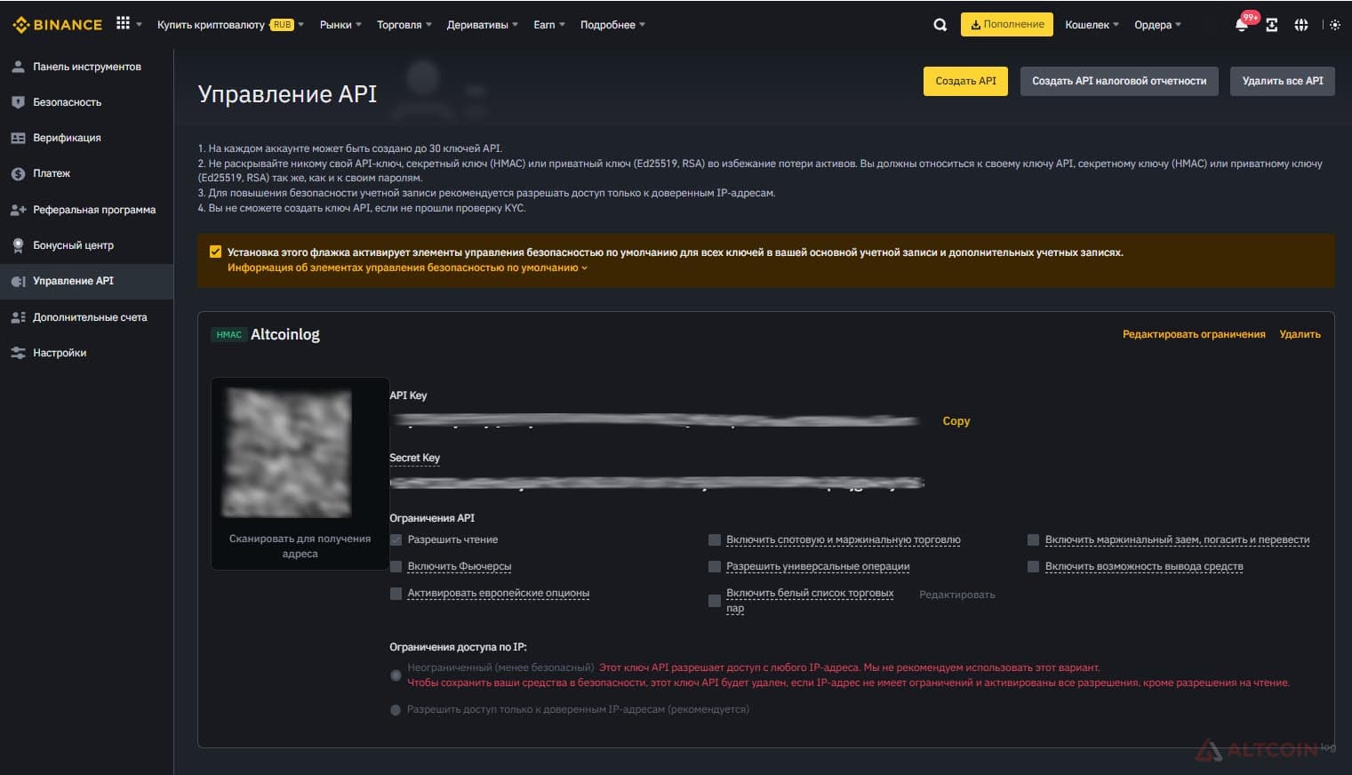Viewport: 1352px width, 775px height.
Task: Expand the Деривативы dropdown
Action: 482,25
